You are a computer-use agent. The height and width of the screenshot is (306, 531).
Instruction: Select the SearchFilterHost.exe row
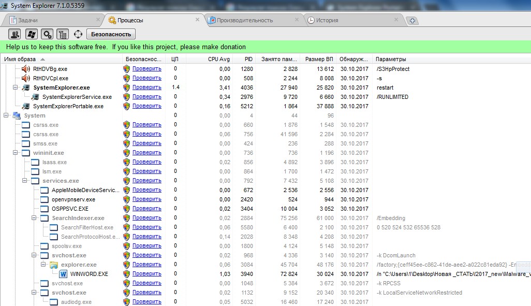(x=265, y=227)
